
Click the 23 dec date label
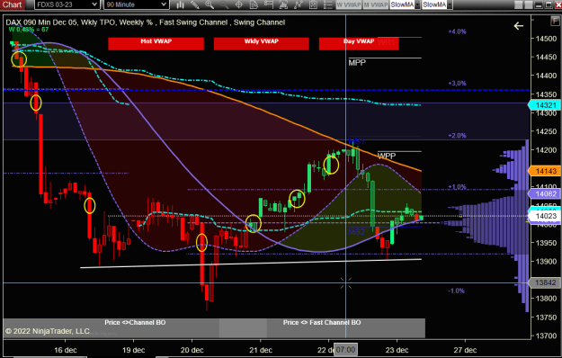[397, 350]
